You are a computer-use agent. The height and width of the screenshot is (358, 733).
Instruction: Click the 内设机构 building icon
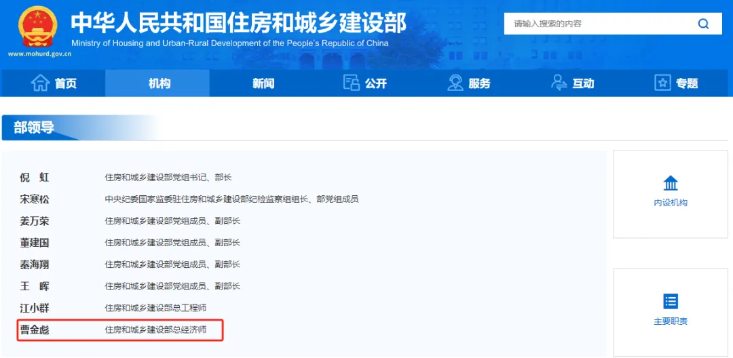671,183
